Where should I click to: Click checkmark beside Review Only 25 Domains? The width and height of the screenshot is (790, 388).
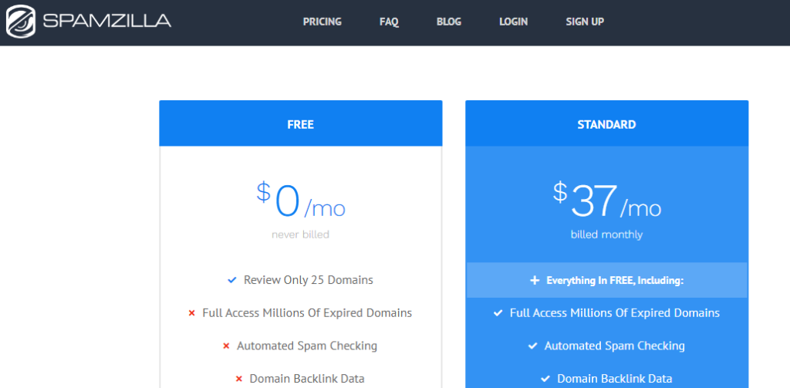pyautogui.click(x=231, y=280)
